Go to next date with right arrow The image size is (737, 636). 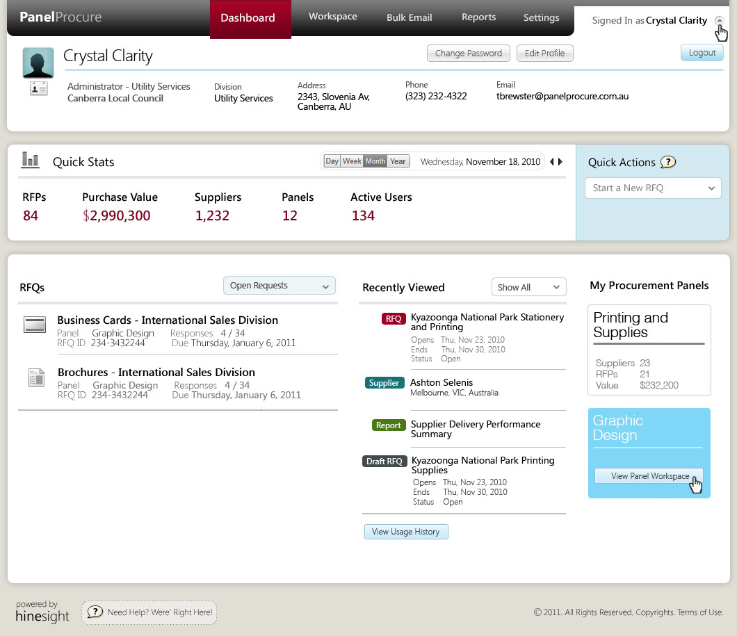560,161
